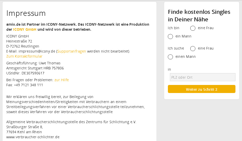The width and height of the screenshot is (242, 141).
Task: Click the fax number +49 7121 348 111
Action: pos(28,85)
